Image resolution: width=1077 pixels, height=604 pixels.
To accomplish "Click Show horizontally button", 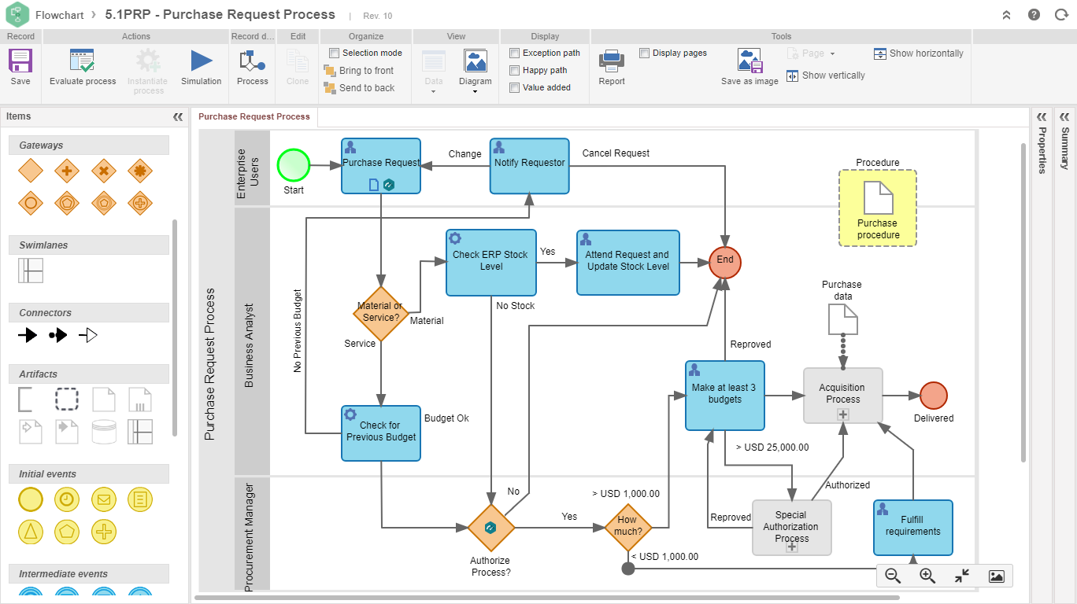I will (918, 53).
